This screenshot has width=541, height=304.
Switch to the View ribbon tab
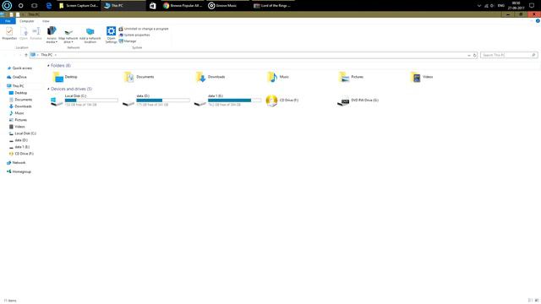coord(46,21)
